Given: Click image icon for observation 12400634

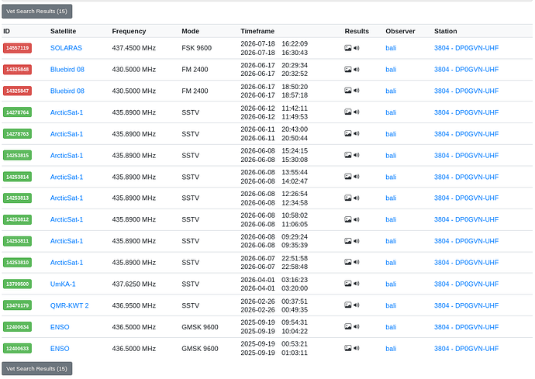Looking at the screenshot, I should pyautogui.click(x=347, y=326).
